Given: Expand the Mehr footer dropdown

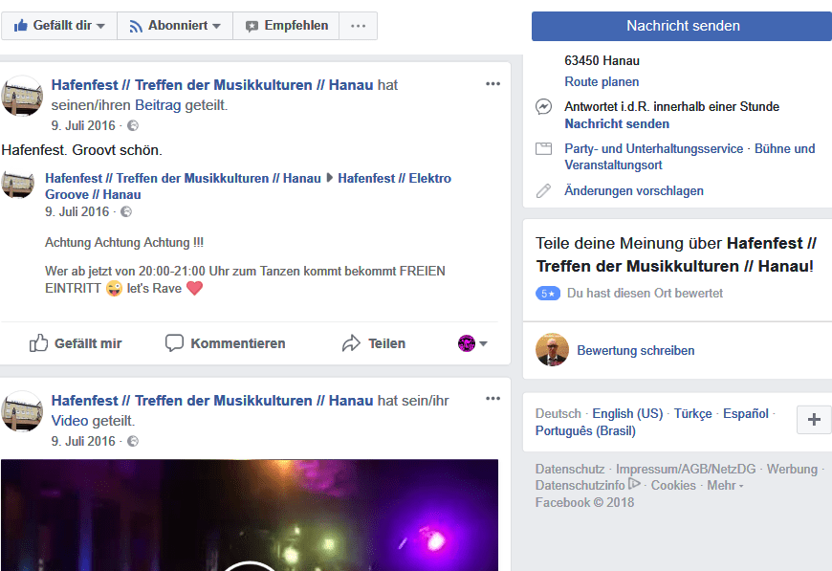Looking at the screenshot, I should pos(725,486).
